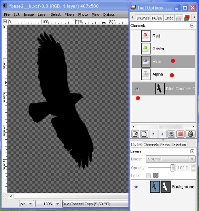Open the zoom percentage dropdown showing 100%
The height and width of the screenshot is (211, 199).
(48, 204)
